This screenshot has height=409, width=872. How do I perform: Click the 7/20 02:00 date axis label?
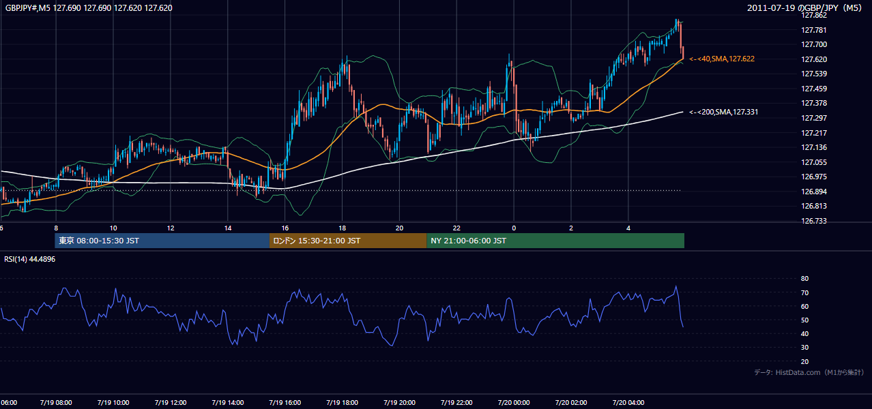tap(570, 402)
